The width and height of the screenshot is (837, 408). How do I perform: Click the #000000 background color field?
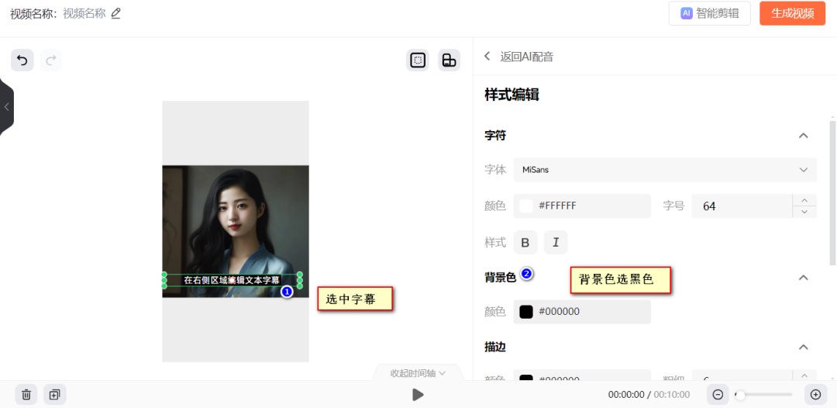point(582,312)
